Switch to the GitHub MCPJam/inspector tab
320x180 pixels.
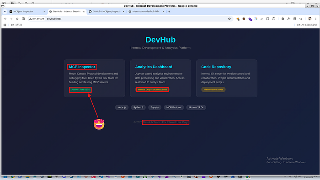point(106,11)
